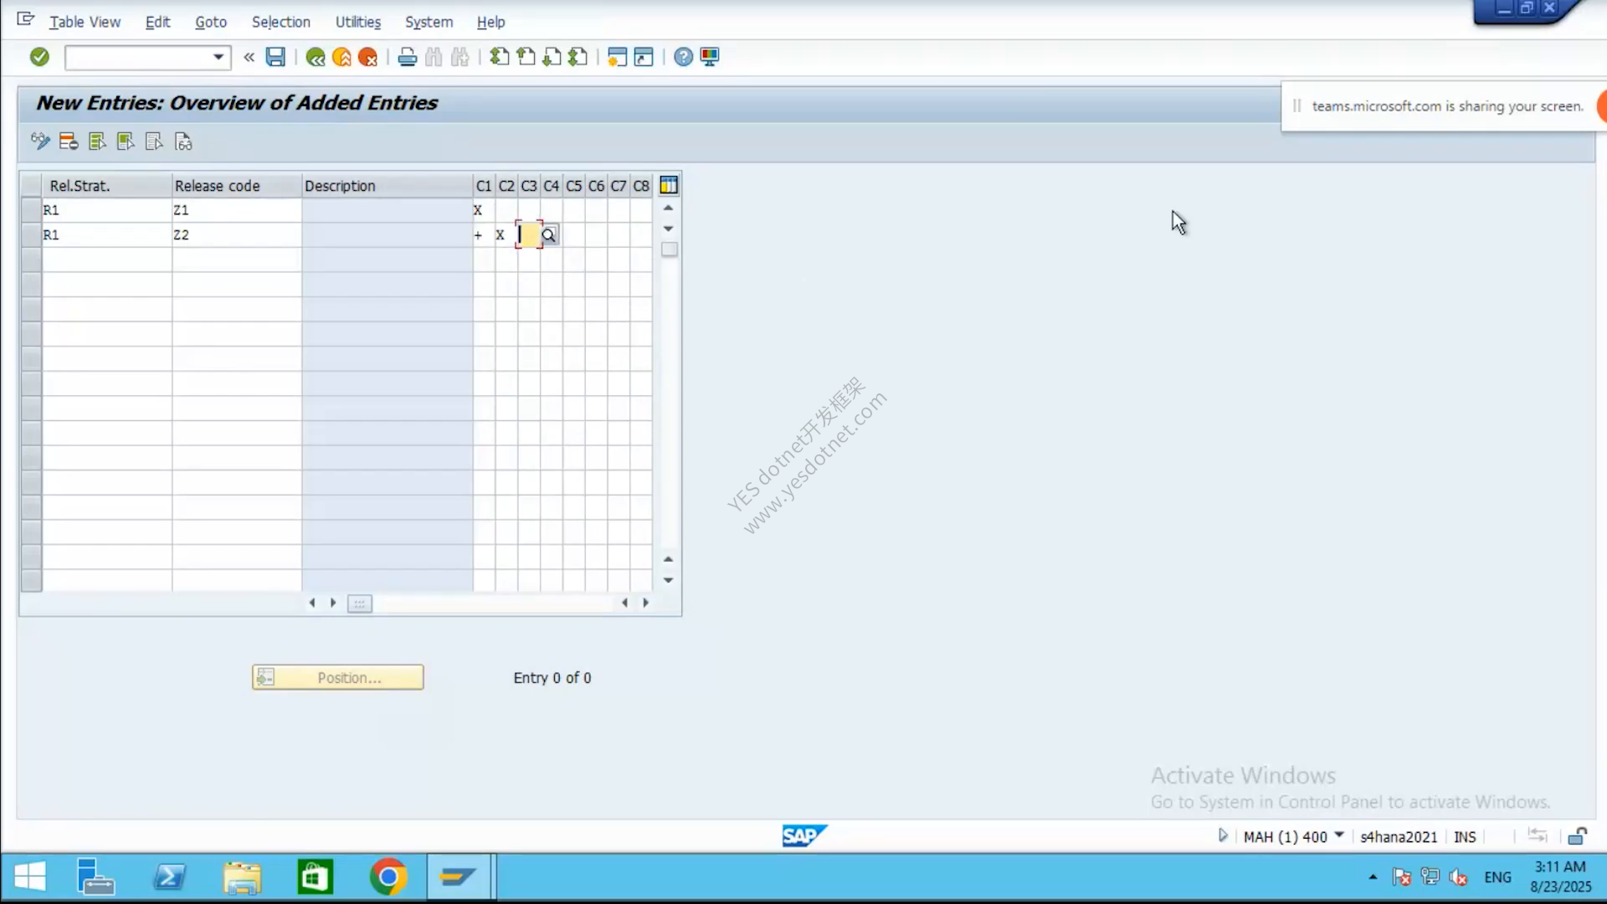Click the green Enter checkmark icon
1607x904 pixels.
coord(39,57)
